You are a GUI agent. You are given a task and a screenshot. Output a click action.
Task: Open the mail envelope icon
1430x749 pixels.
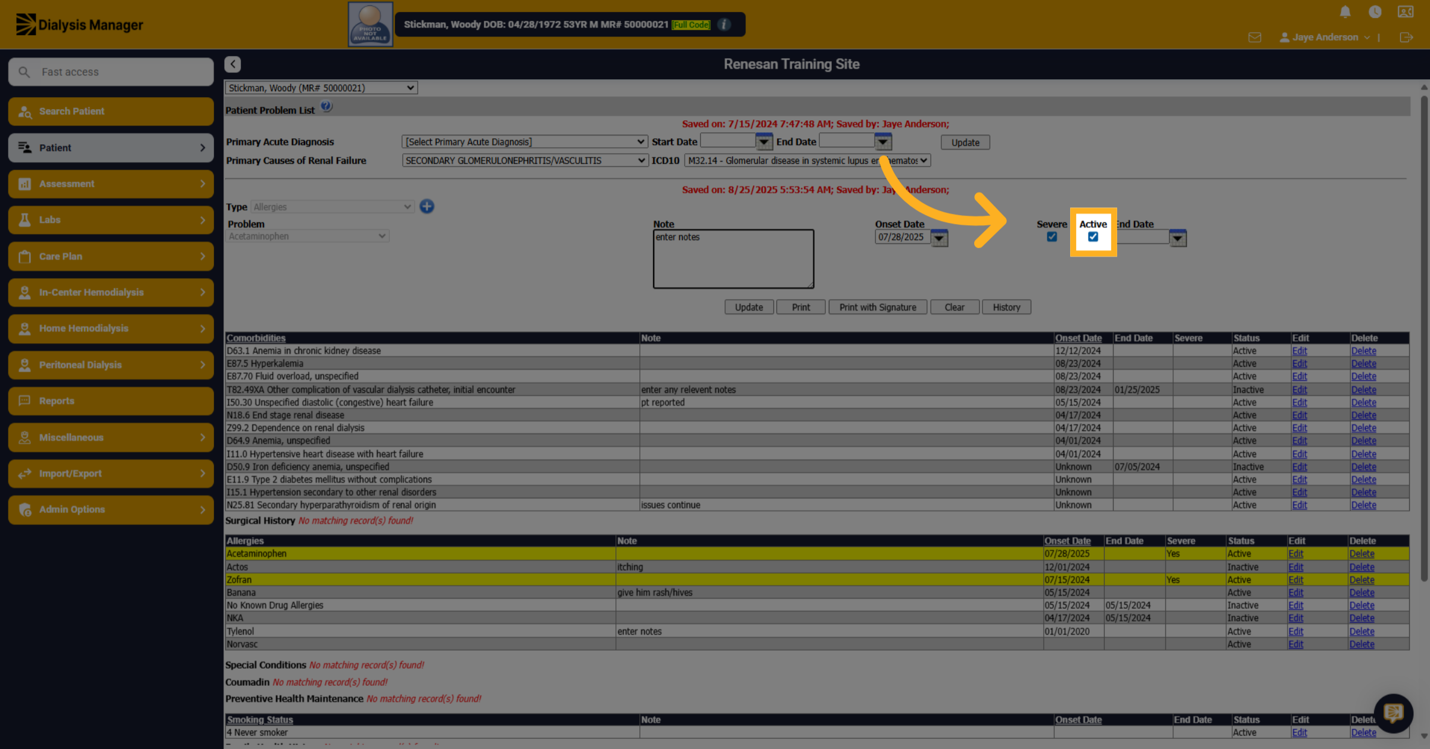(1255, 38)
